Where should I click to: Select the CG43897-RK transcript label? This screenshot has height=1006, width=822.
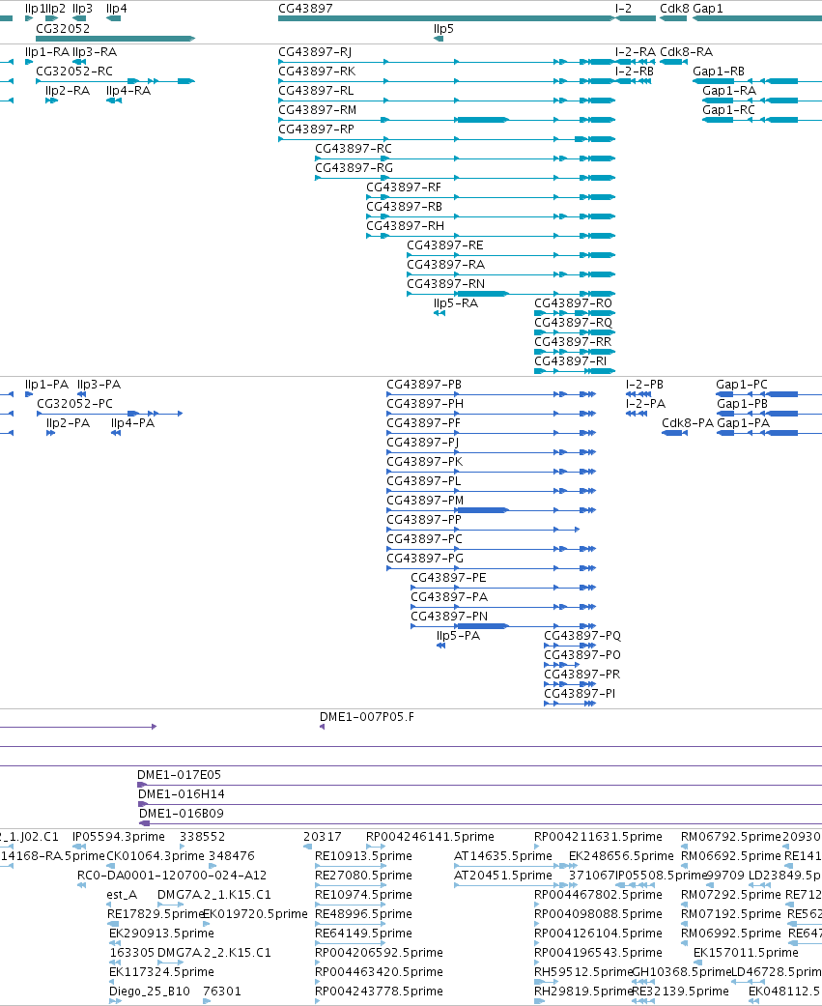(317, 72)
